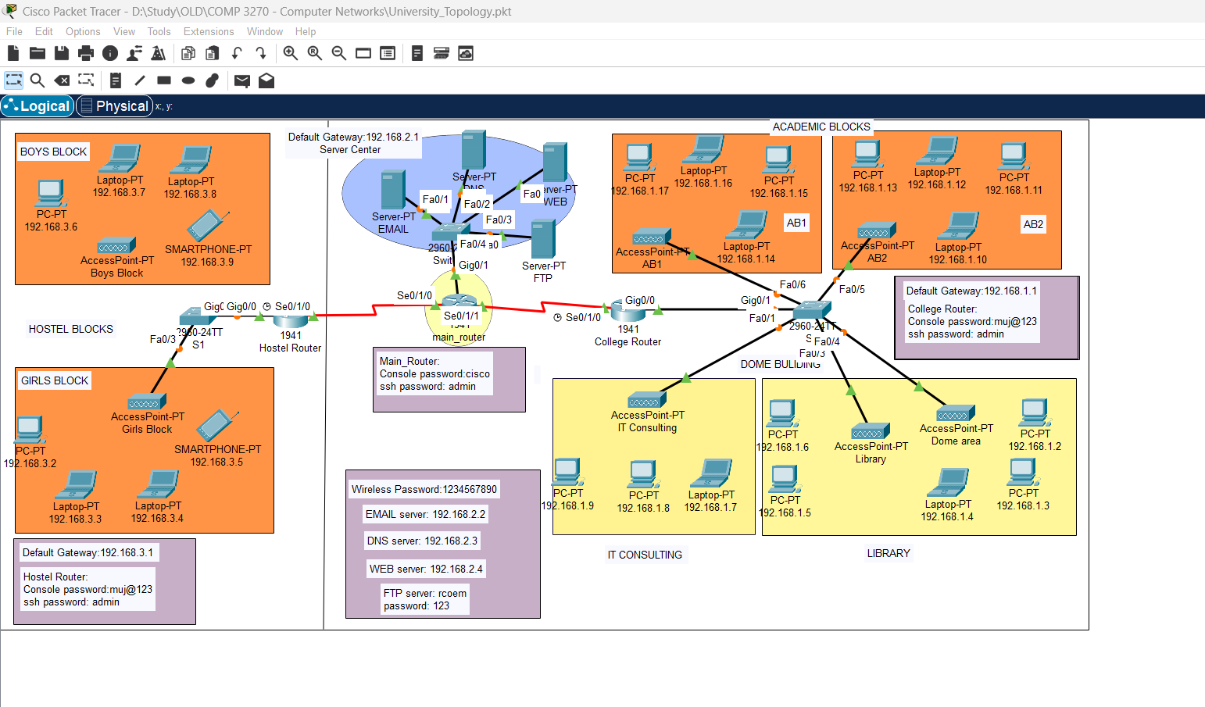Choose the Place Note tool
This screenshot has height=707, width=1205.
pos(116,80)
